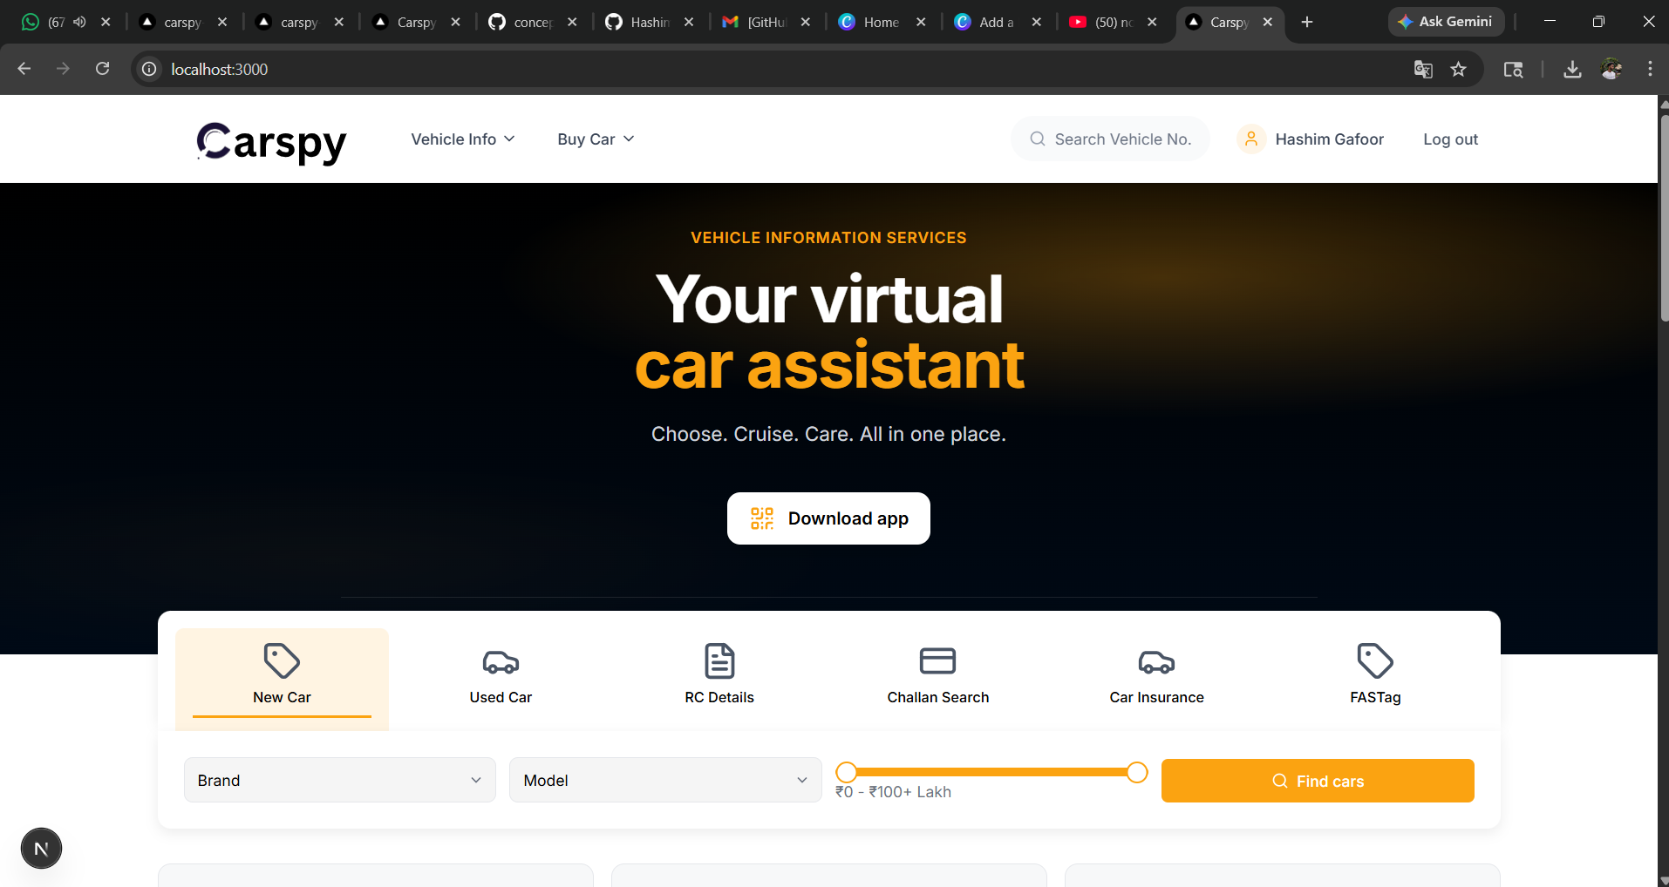Click the Download app button
This screenshot has width=1669, height=887.
tap(828, 518)
